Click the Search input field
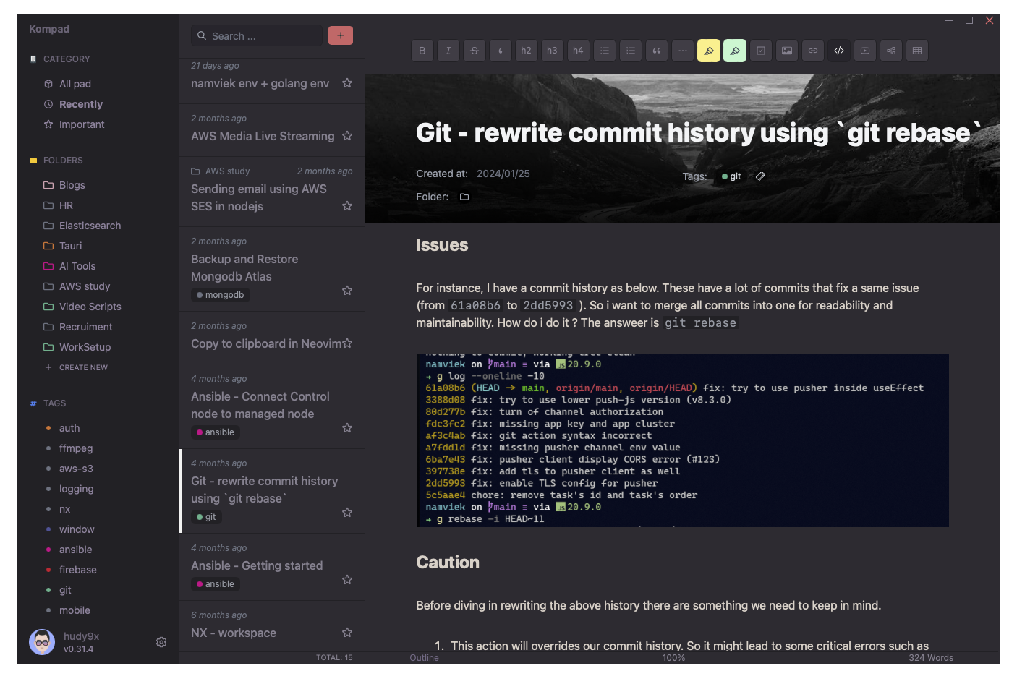The width and height of the screenshot is (1017, 684). [x=257, y=35]
